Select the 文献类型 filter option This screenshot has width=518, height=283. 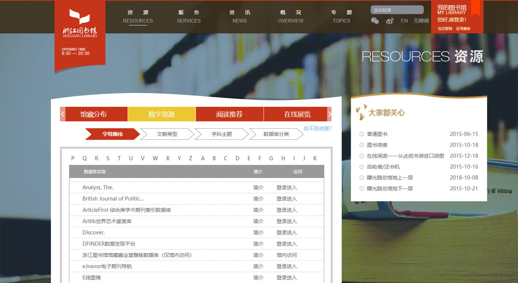167,134
